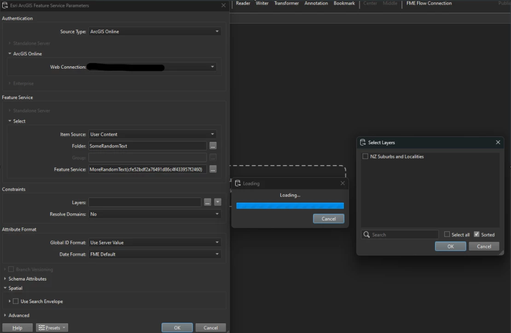Viewport: 511px width, 333px height.
Task: Click search magnifier icon in Select Layers
Action: (366, 234)
